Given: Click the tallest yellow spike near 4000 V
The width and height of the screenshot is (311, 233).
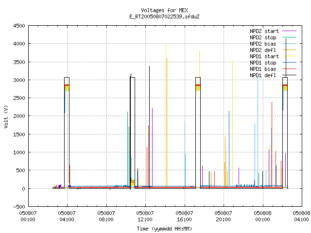Looking at the screenshot, I should pos(166,115).
